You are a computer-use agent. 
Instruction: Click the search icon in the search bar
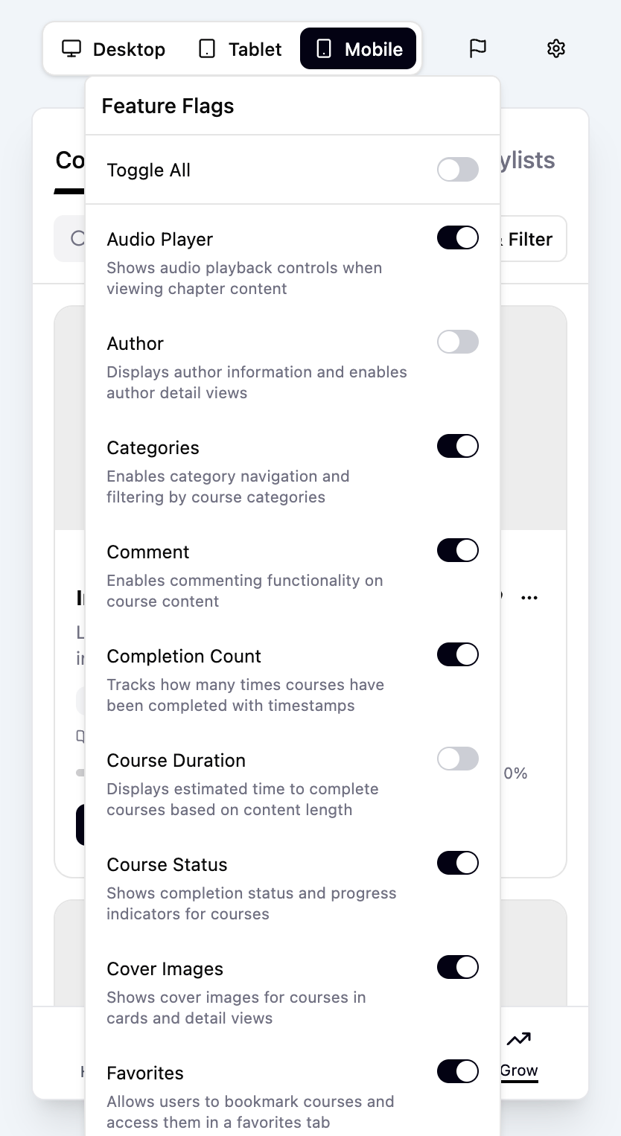tap(74, 238)
